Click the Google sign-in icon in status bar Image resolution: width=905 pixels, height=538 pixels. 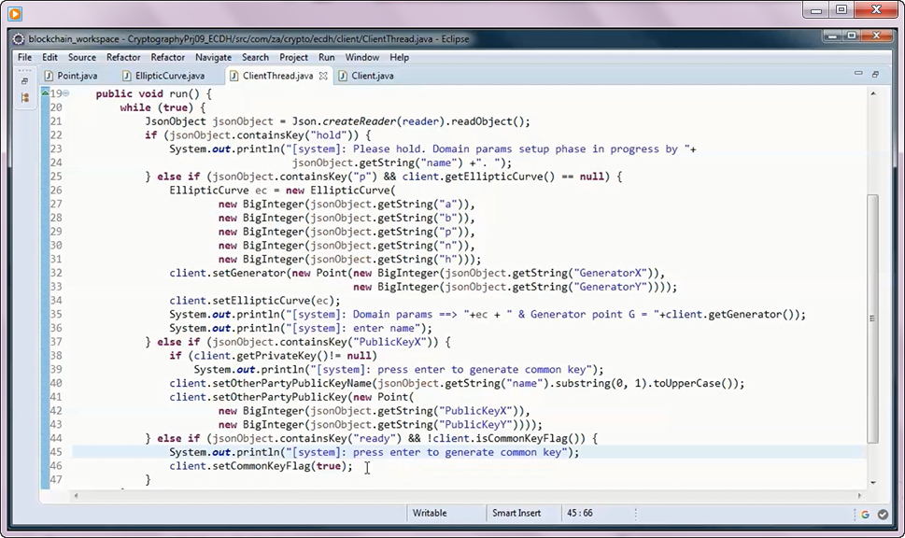865,514
